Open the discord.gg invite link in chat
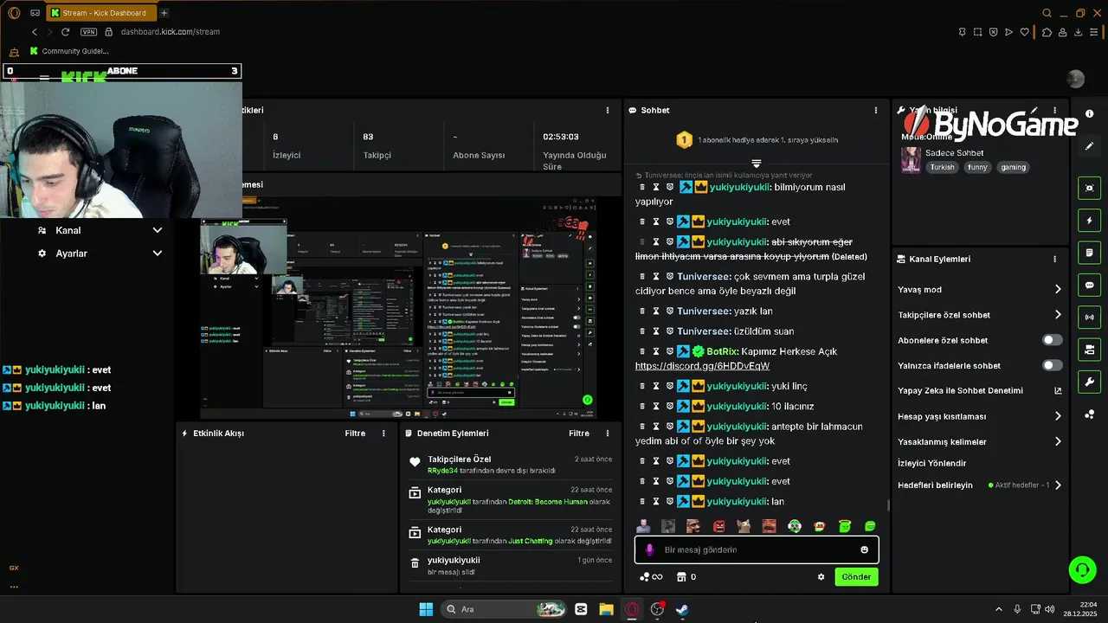The width and height of the screenshot is (1108, 623). click(x=702, y=366)
